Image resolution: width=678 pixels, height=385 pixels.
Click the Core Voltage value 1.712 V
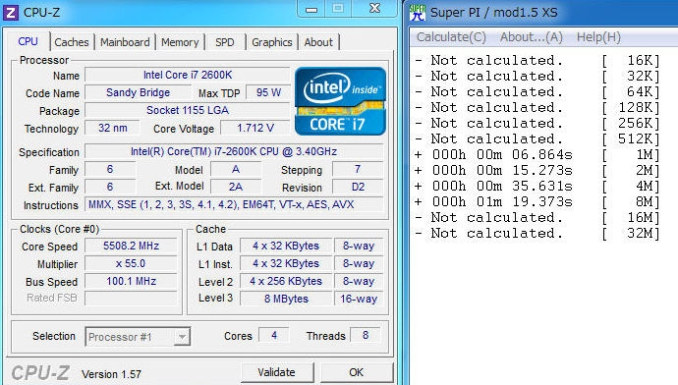(255, 128)
